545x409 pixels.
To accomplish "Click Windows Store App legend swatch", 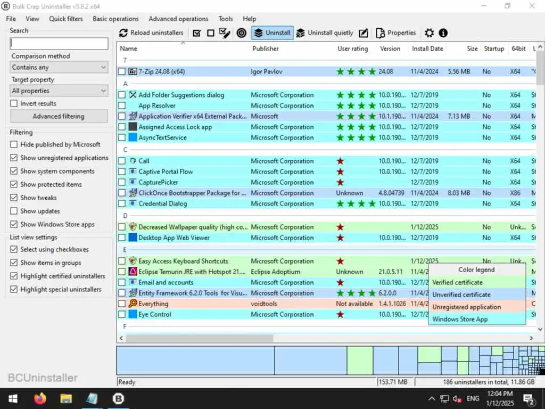I will click(477, 319).
